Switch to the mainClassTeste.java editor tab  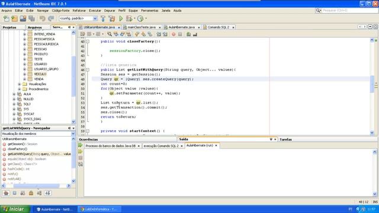coord(142,27)
